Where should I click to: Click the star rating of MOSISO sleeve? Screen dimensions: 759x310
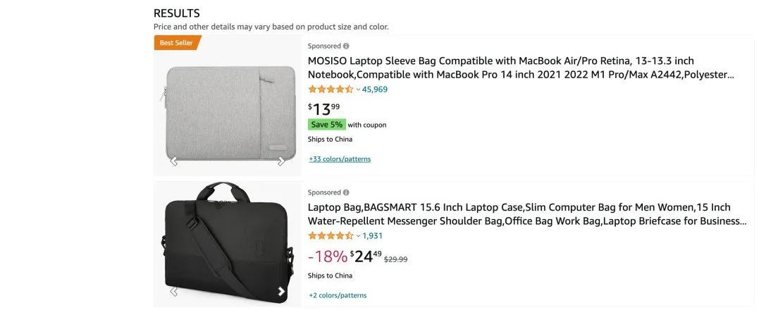(331, 89)
